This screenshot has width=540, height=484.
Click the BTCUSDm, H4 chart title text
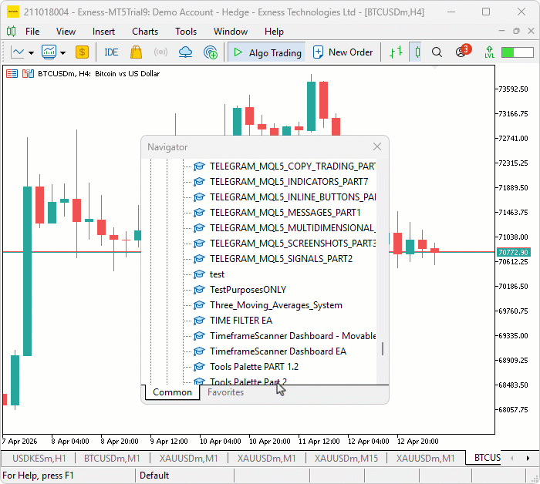(x=99, y=74)
